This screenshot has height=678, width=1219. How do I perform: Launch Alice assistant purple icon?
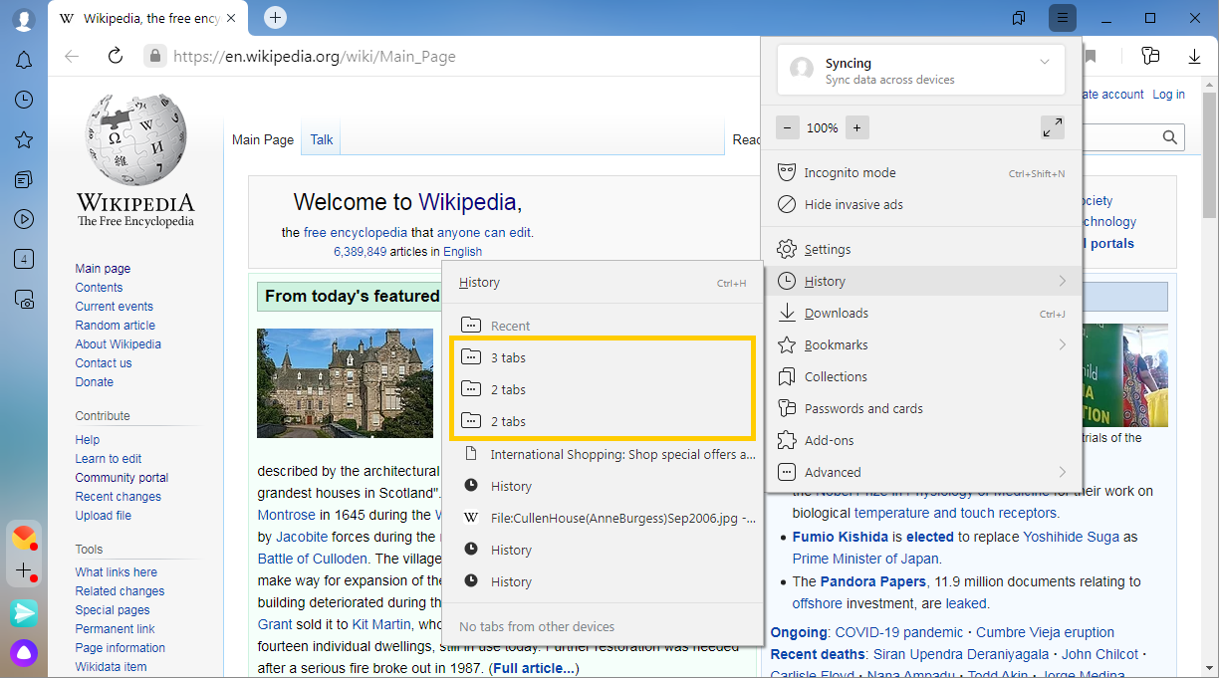click(24, 653)
